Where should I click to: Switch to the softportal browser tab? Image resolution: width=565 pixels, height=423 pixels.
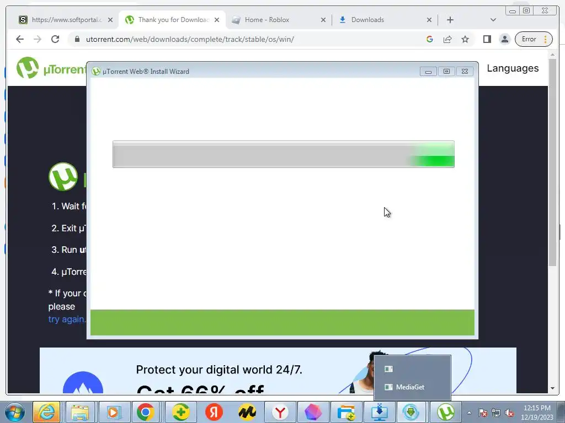[66, 20]
